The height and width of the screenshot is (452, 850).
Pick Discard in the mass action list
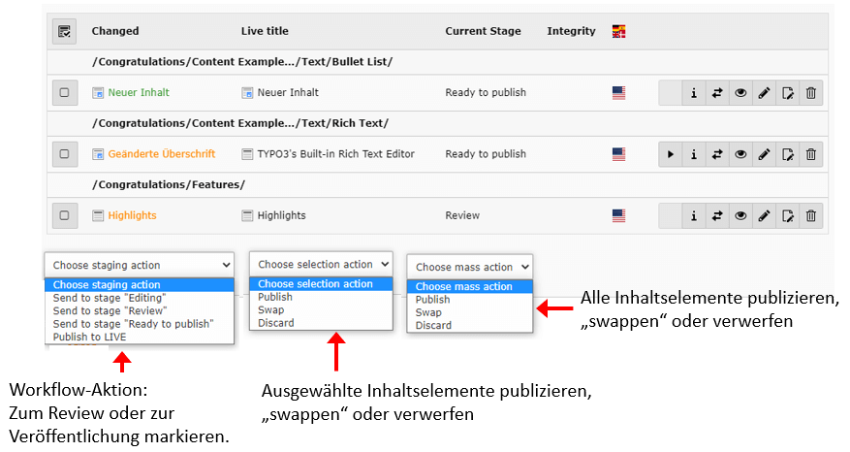432,326
